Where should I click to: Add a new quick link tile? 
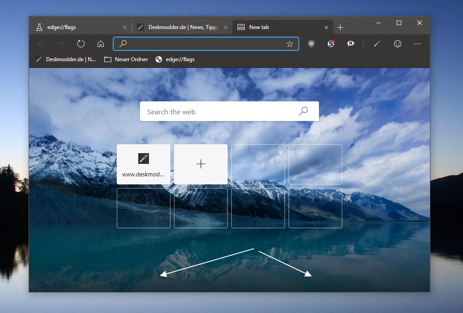(201, 164)
